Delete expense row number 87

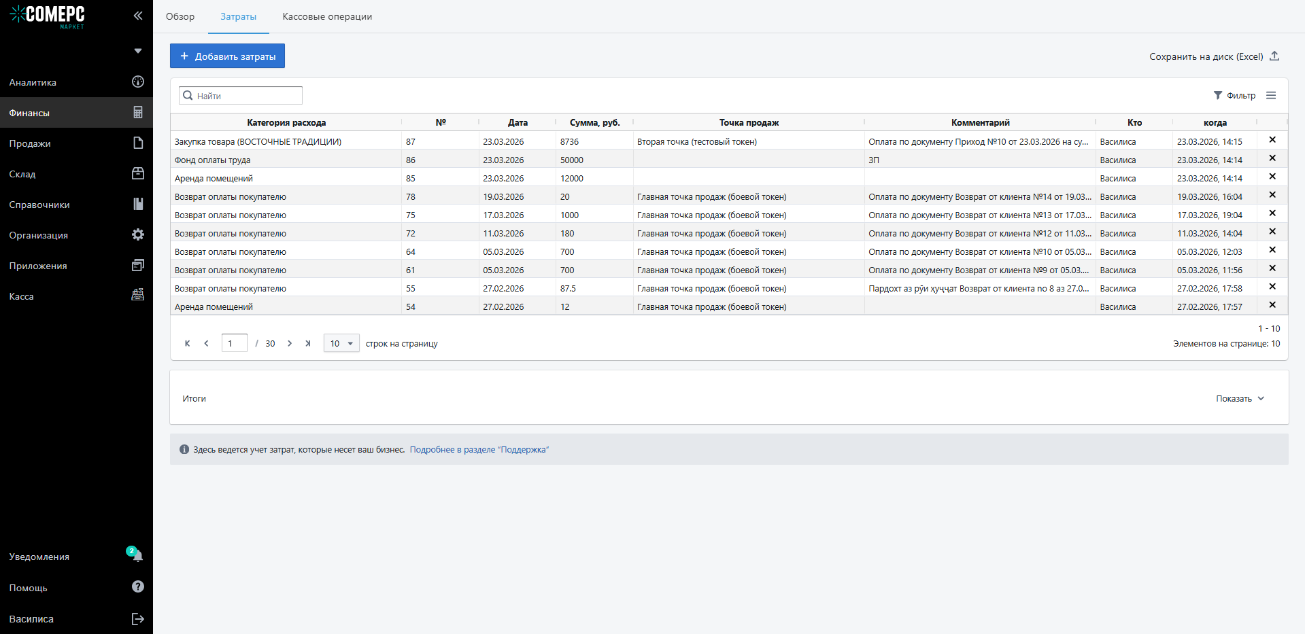coord(1272,140)
